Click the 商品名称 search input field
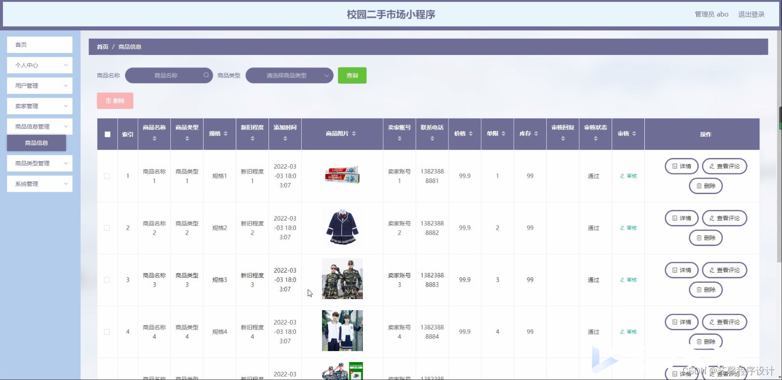Screen dimensions: 782x380 (x=169, y=75)
